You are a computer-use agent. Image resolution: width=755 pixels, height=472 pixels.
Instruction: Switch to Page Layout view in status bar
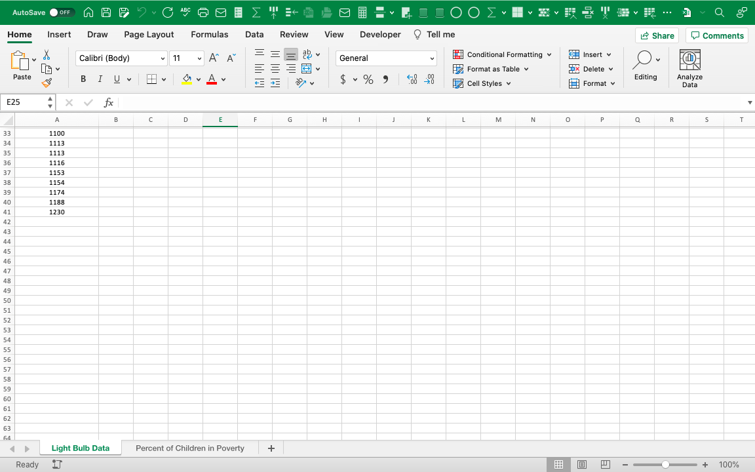tap(582, 465)
